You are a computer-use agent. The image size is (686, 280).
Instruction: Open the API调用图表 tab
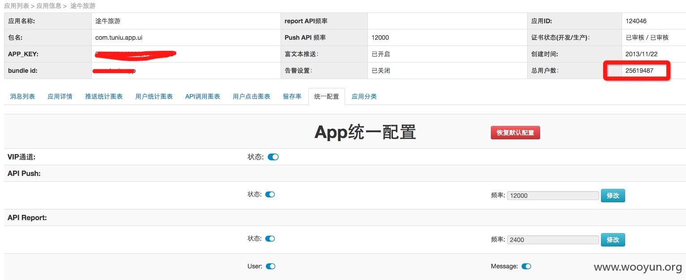point(203,96)
